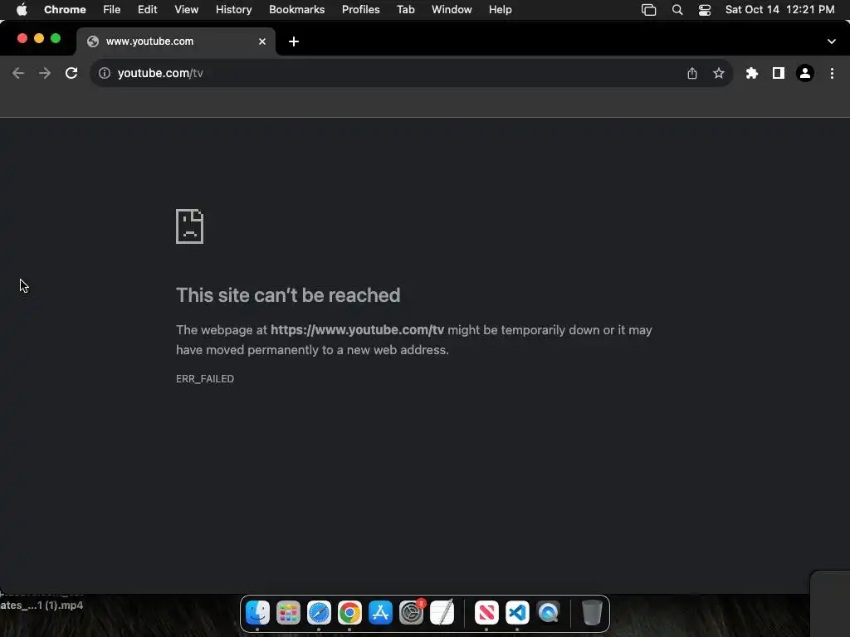
Task: Open Trash from the Dock
Action: (591, 613)
